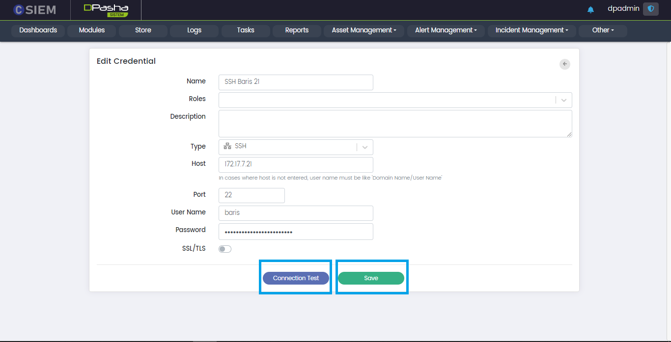This screenshot has width=671, height=342.
Task: Click into the Description text area
Action: pyautogui.click(x=395, y=123)
